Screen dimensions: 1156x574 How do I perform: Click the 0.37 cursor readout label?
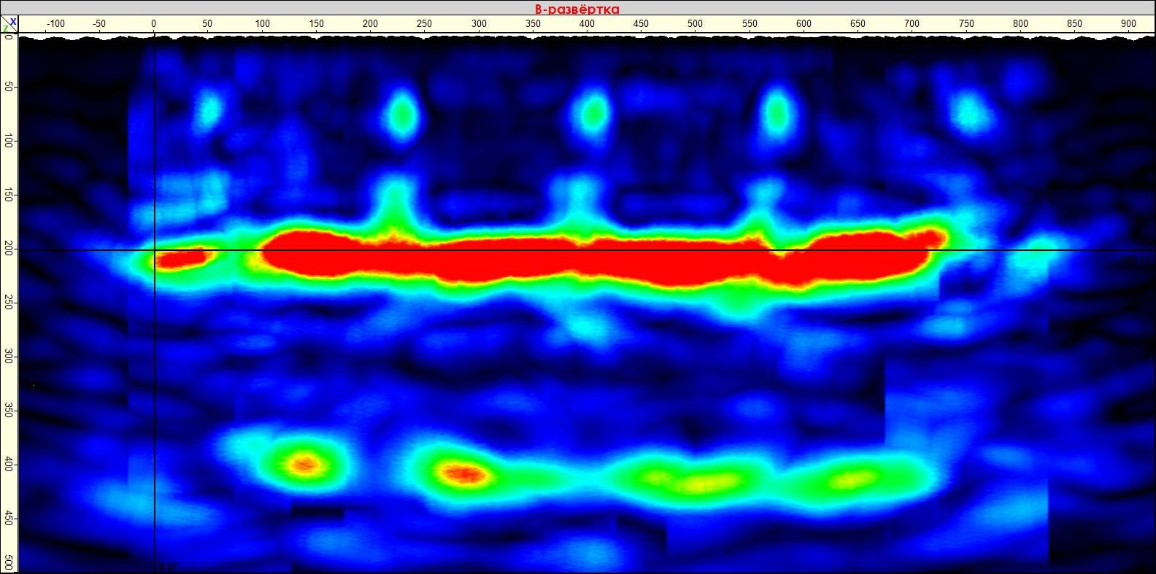167,567
